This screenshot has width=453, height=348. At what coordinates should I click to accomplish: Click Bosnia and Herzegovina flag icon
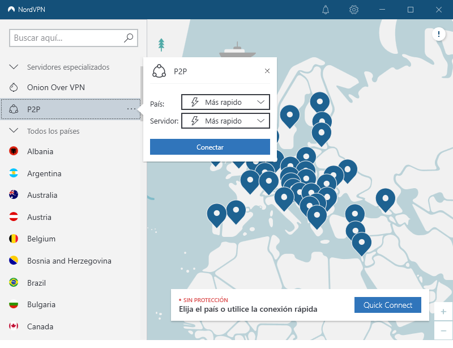14,260
